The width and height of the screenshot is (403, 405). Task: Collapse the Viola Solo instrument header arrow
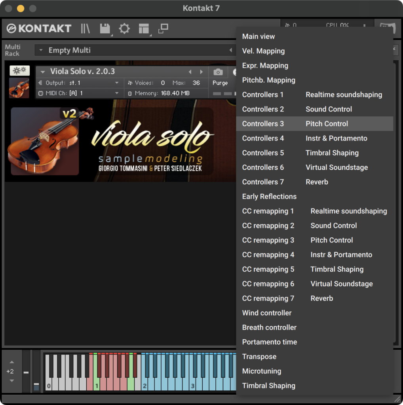click(x=43, y=72)
